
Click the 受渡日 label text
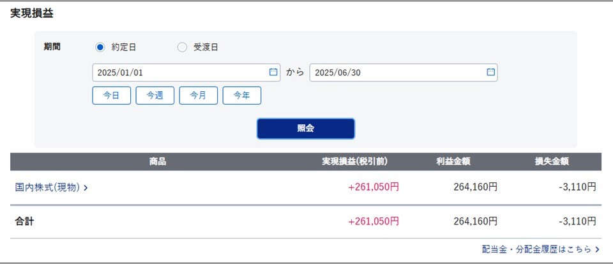(206, 48)
